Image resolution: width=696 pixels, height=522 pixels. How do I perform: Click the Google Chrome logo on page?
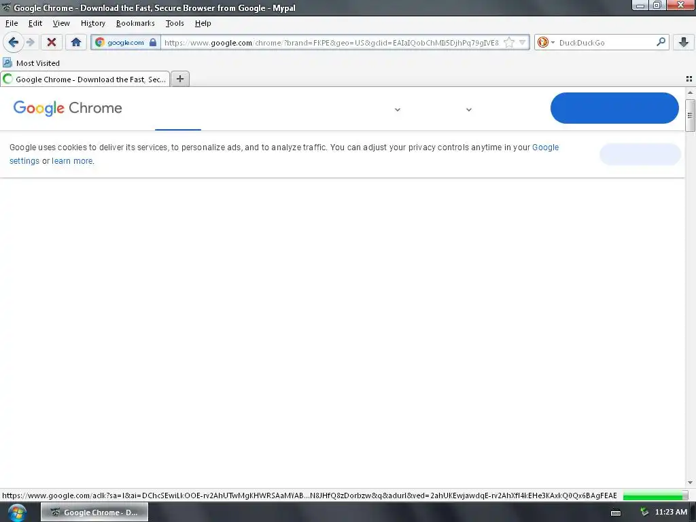pyautogui.click(x=67, y=108)
